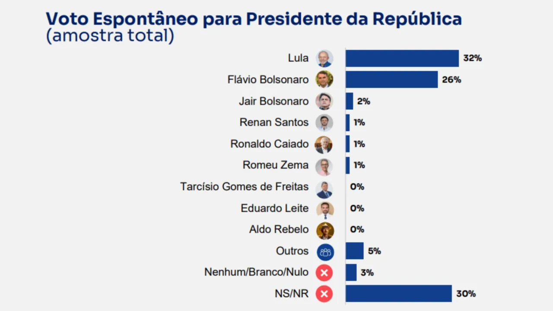Viewport: 553px width, 311px height.
Task: Click the red X beside Nenhum/Branco/Nulo
Action: tap(324, 273)
